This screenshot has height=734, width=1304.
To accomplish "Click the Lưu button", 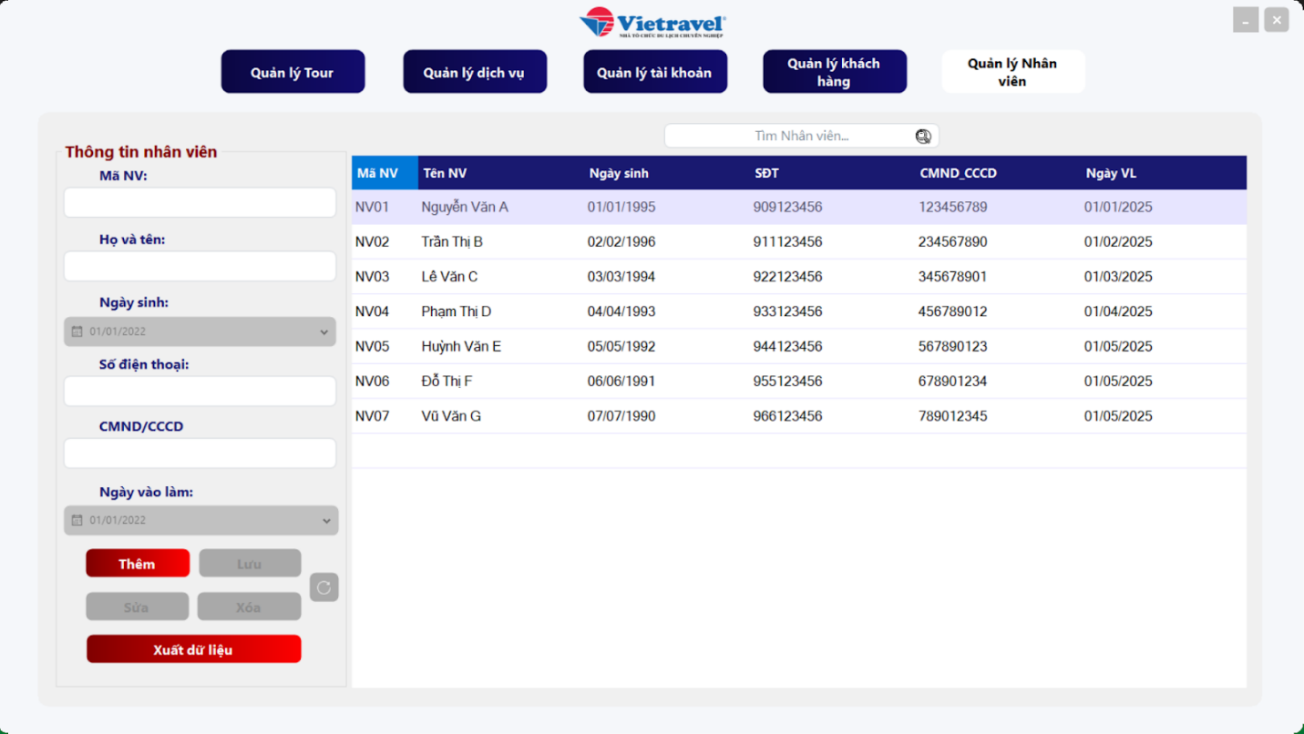I will pyautogui.click(x=250, y=564).
